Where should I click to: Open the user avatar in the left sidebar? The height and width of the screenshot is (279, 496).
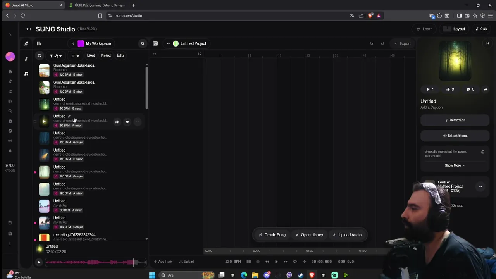pyautogui.click(x=10, y=57)
